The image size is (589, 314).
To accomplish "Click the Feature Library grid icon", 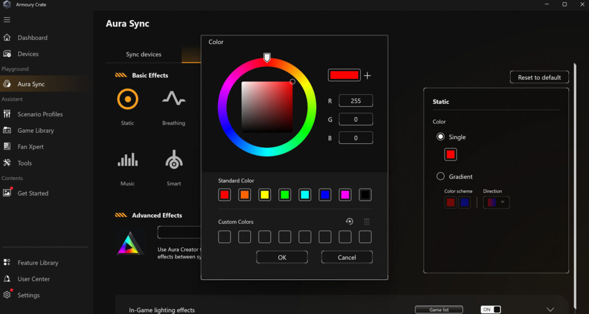I will [x=7, y=263].
